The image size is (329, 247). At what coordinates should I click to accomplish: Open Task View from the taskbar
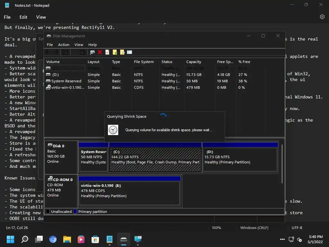[x=39, y=239]
